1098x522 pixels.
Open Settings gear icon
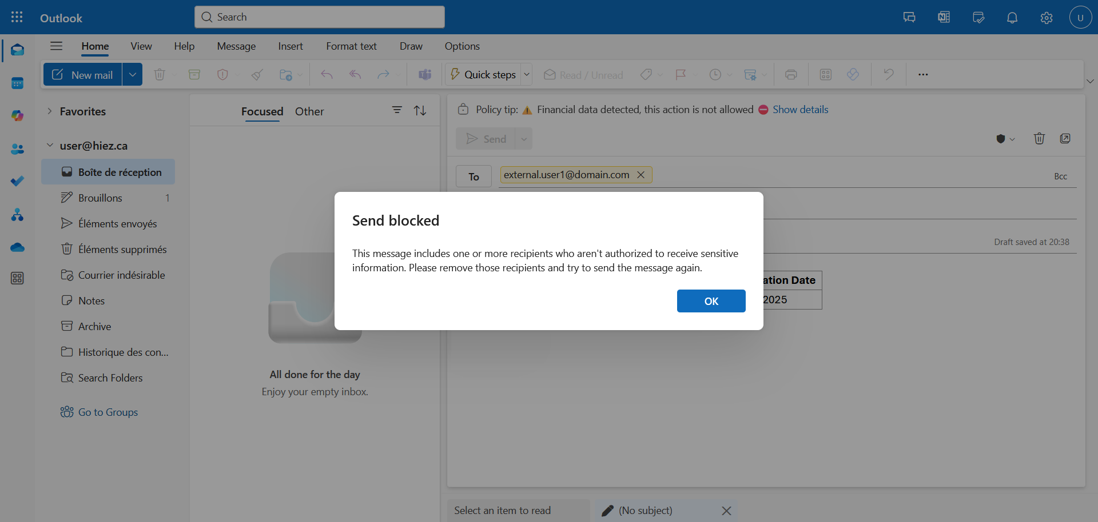[x=1046, y=18]
